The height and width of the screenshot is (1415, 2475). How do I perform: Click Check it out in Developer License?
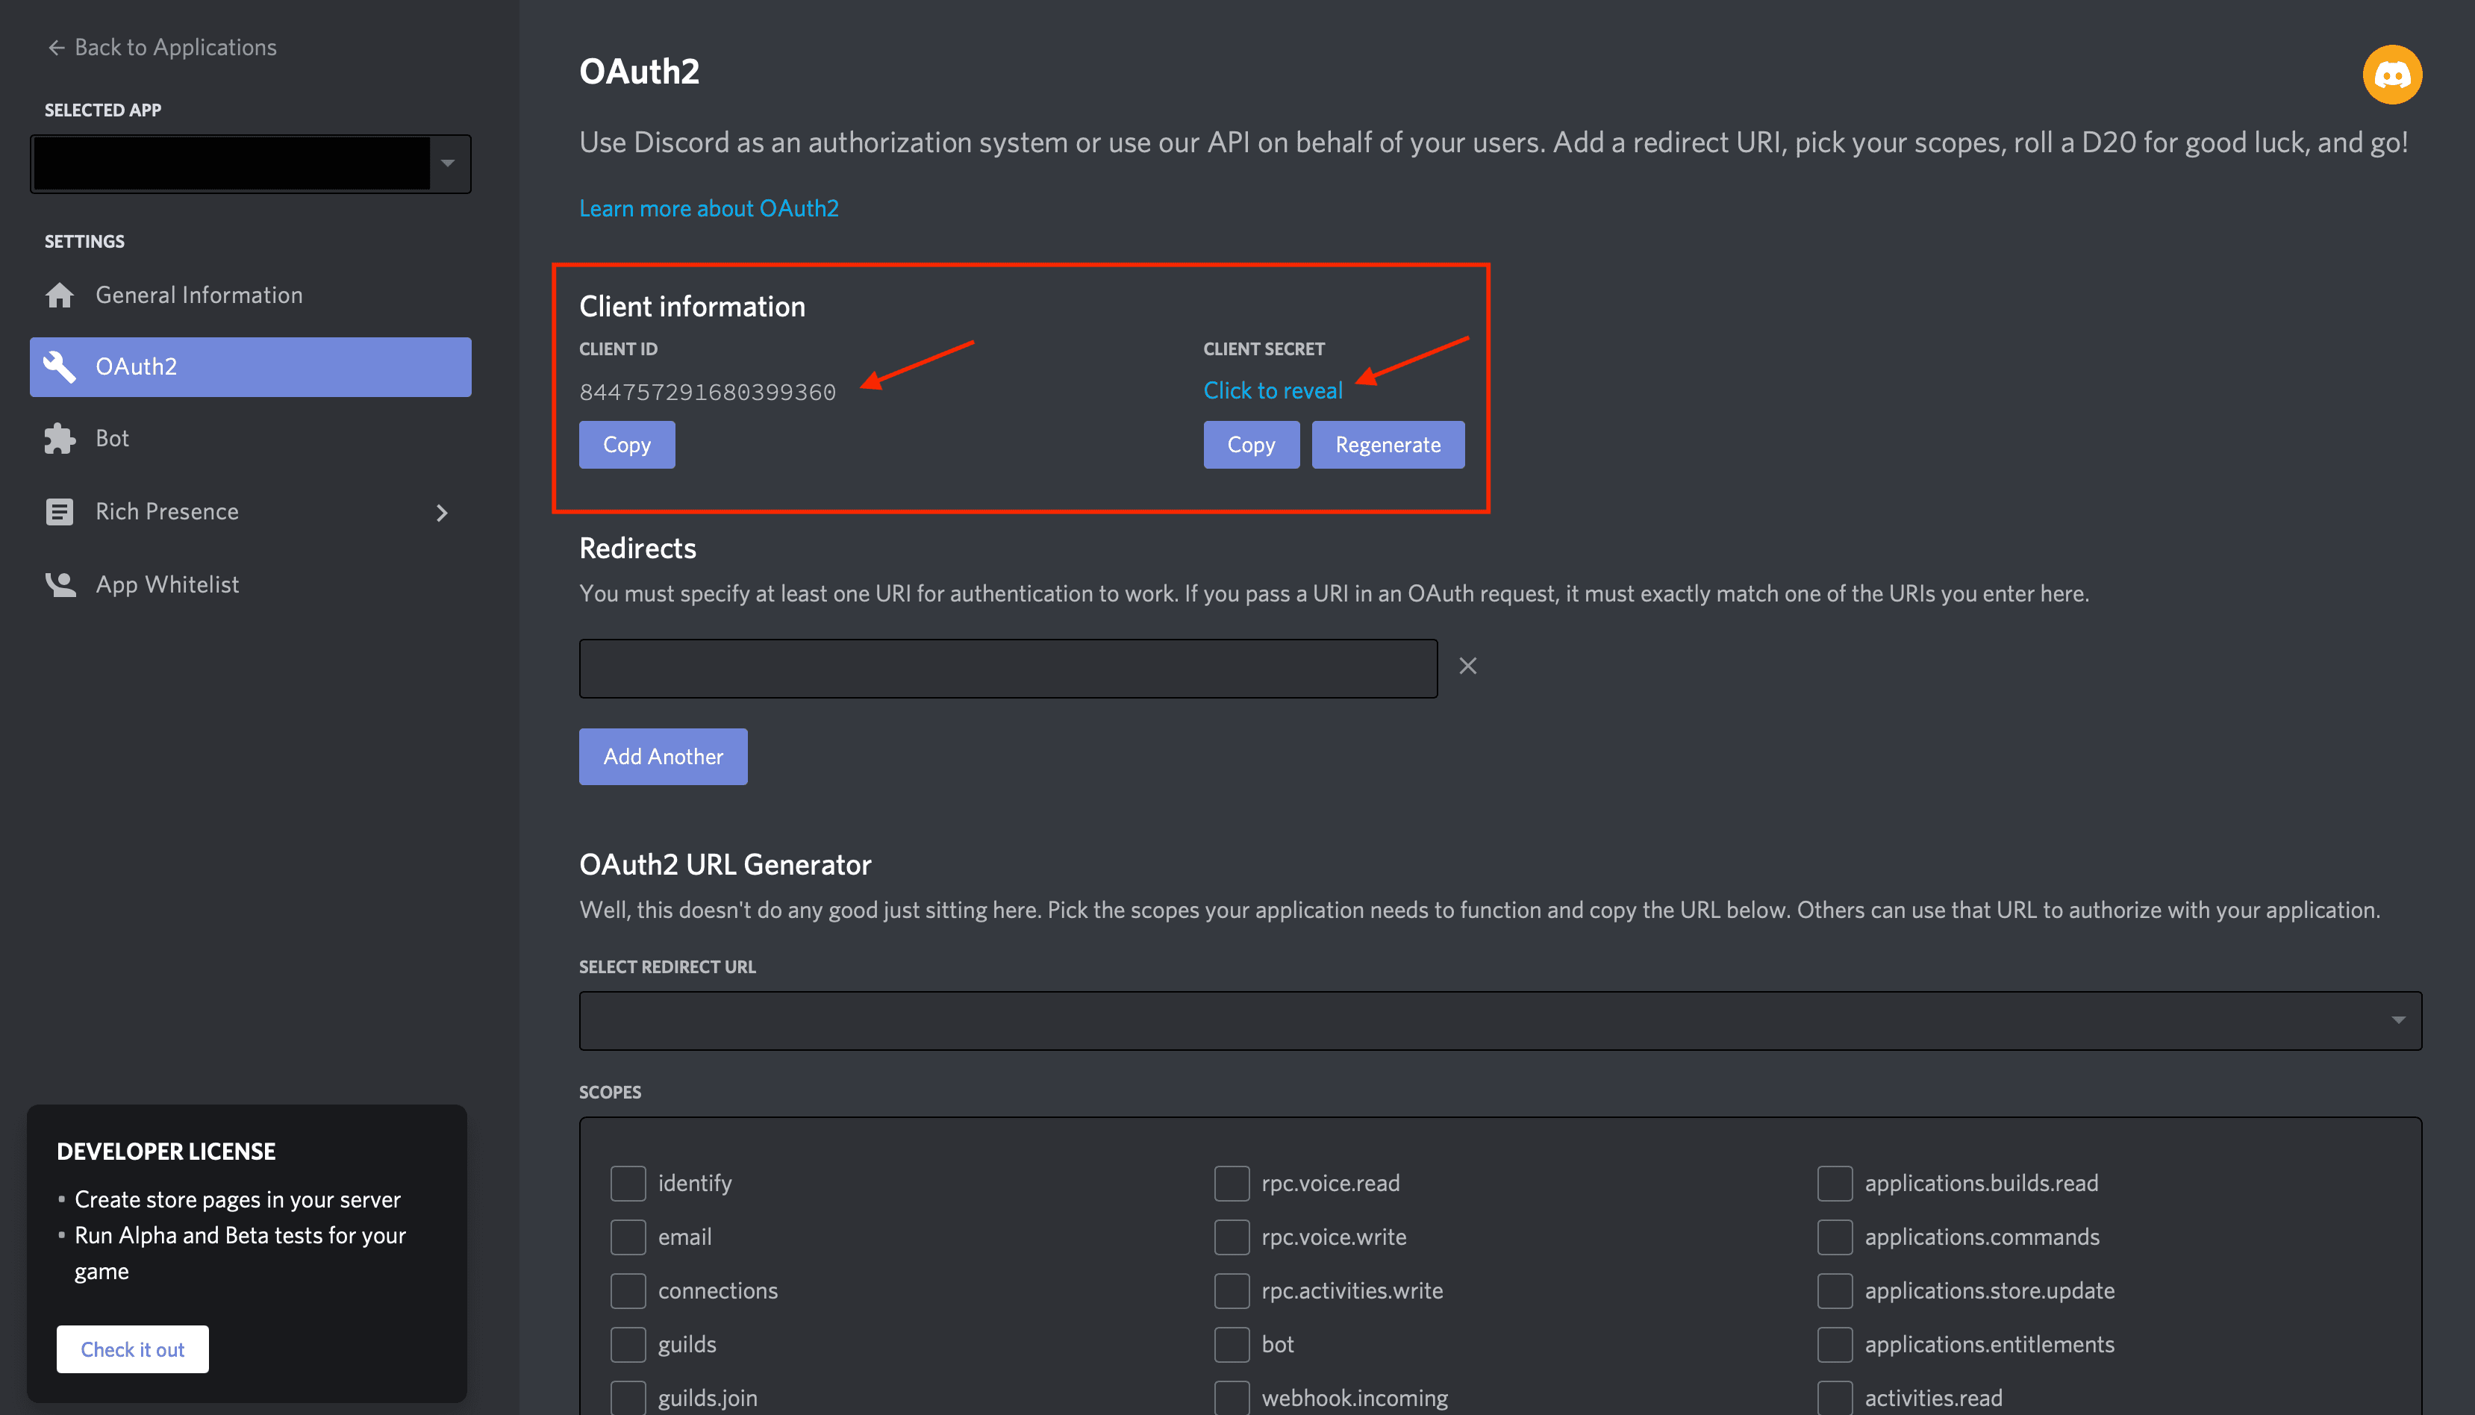(x=132, y=1350)
